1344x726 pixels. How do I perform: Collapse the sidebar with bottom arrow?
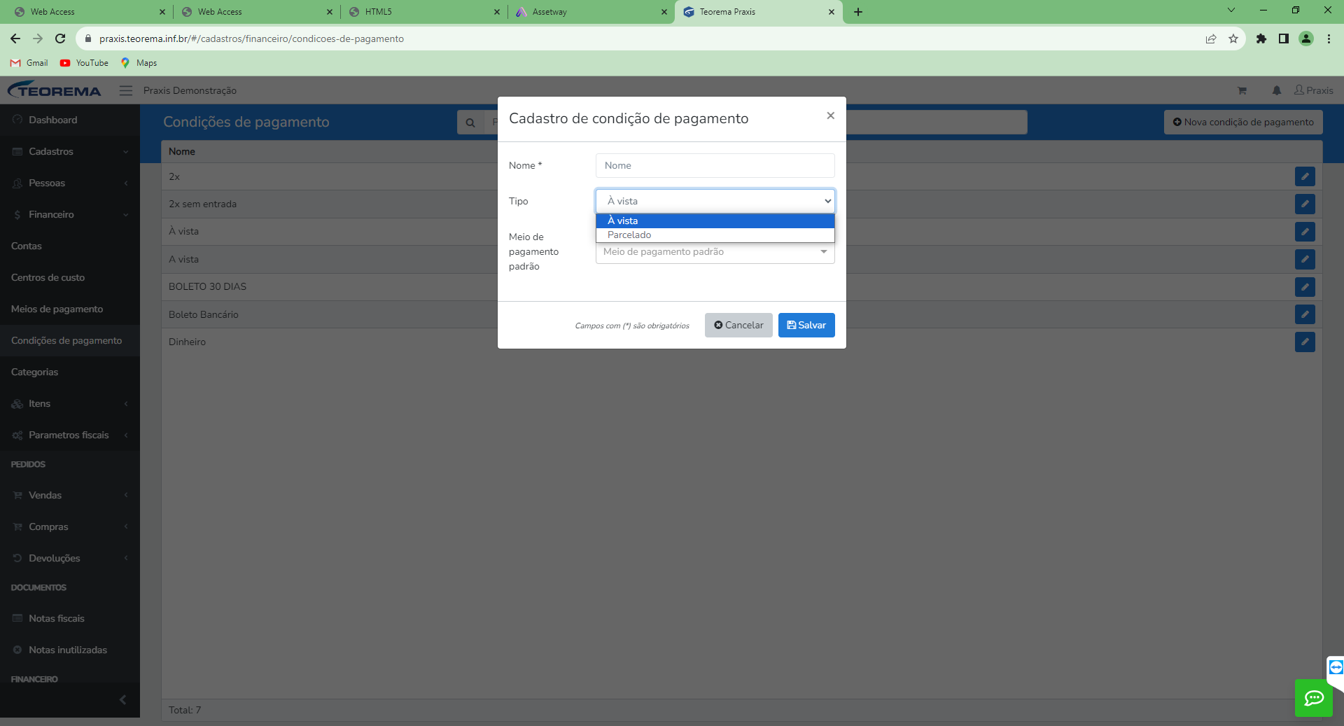(x=123, y=699)
